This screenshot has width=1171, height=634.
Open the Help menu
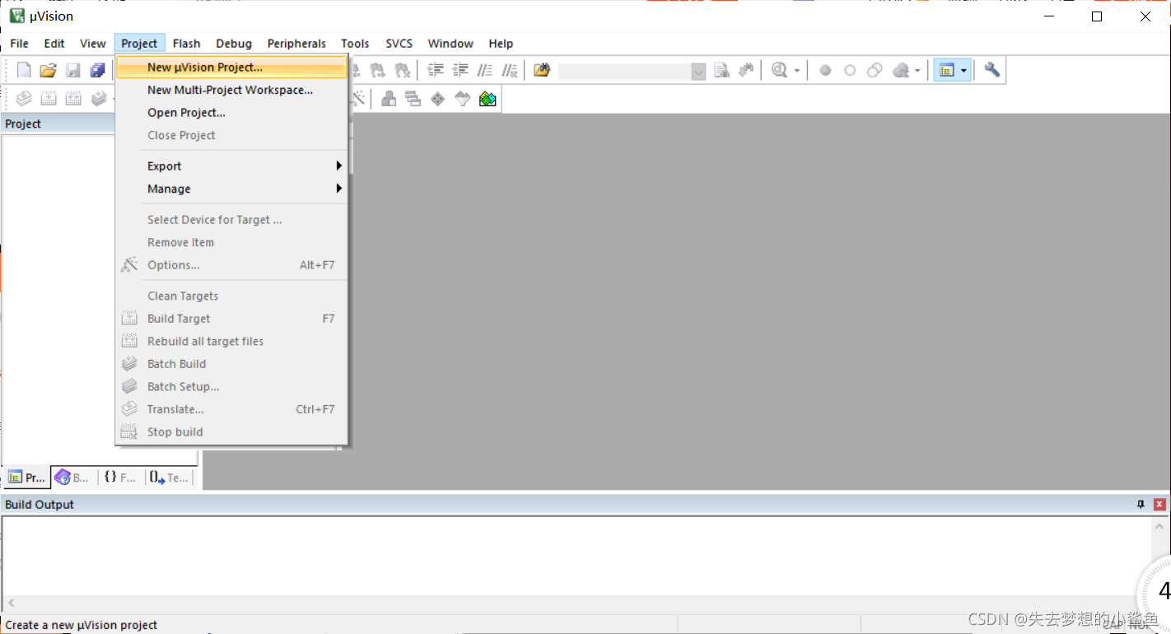pyautogui.click(x=501, y=44)
